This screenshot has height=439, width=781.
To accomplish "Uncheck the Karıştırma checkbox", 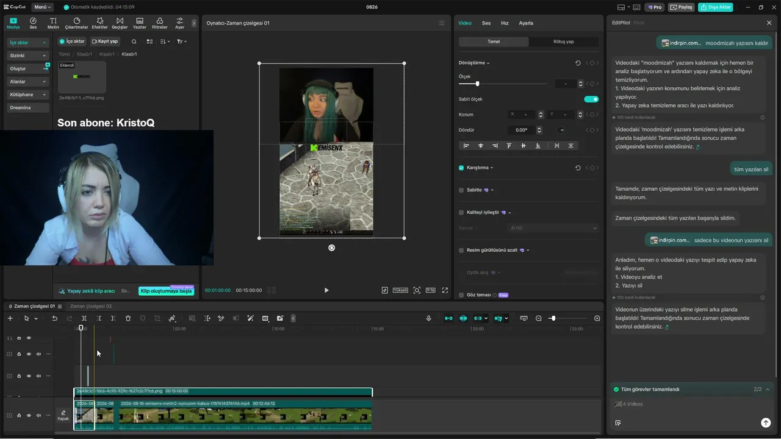I will (x=461, y=168).
